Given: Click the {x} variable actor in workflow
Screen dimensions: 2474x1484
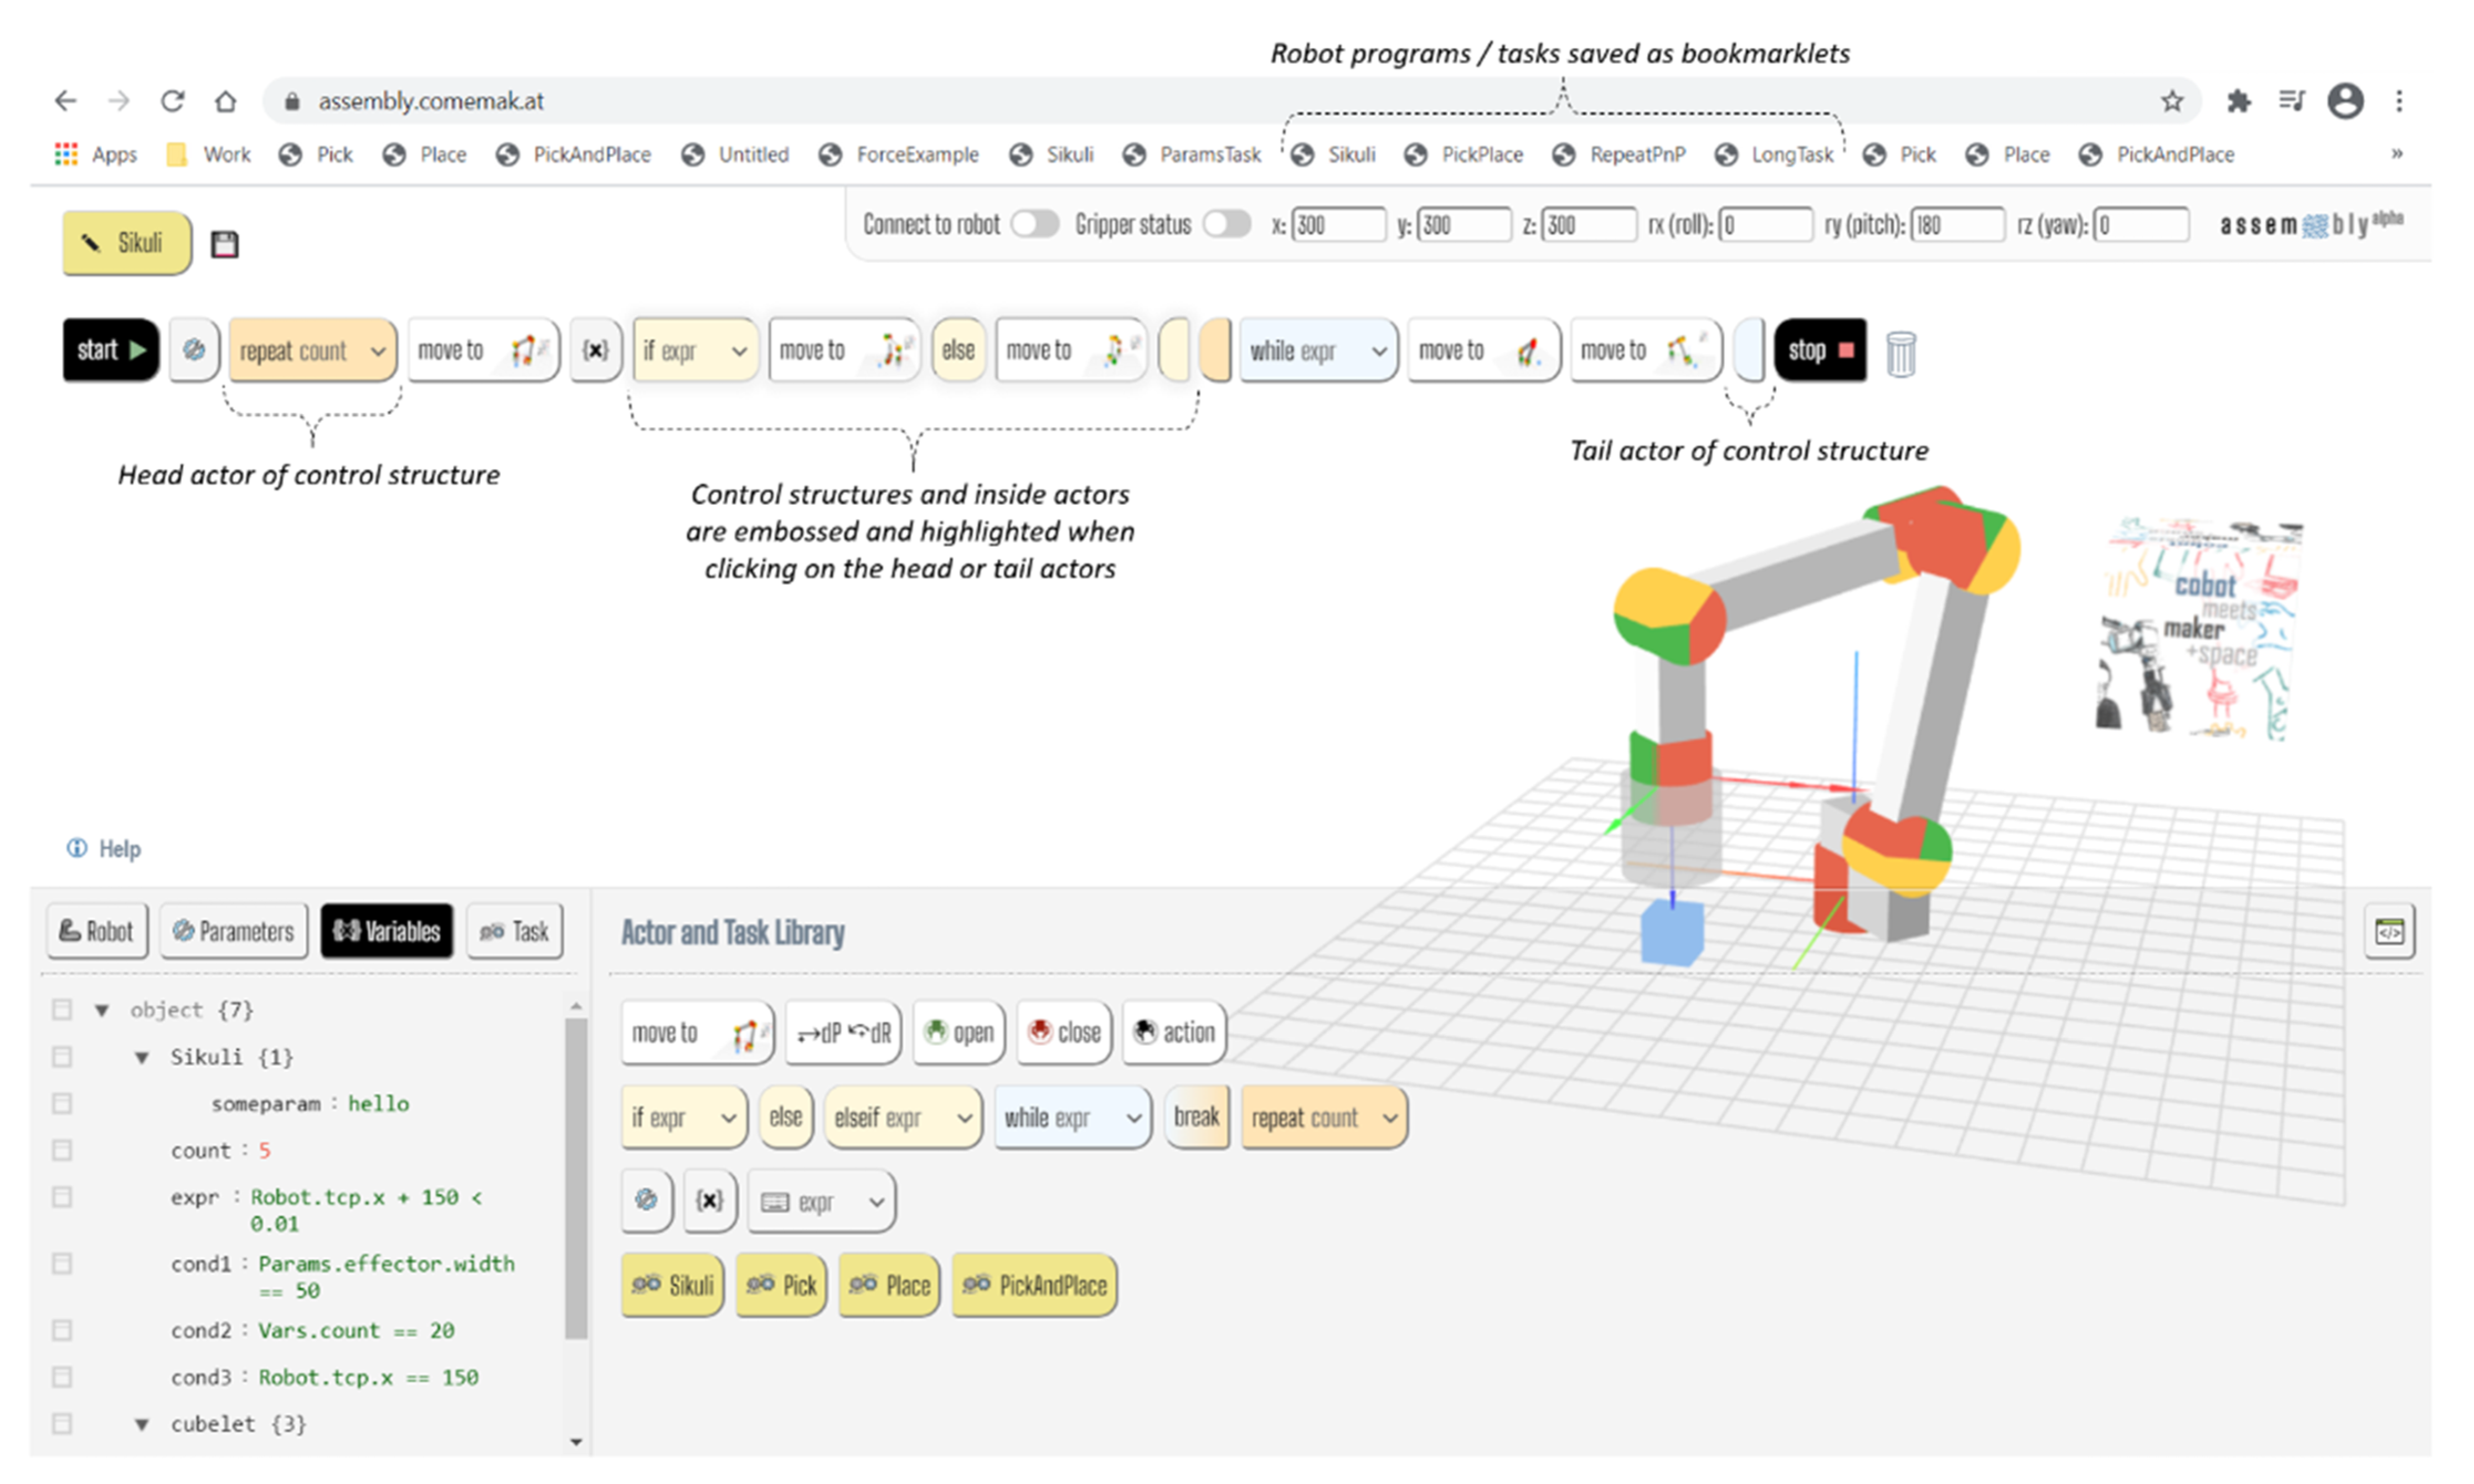Looking at the screenshot, I should [x=595, y=350].
